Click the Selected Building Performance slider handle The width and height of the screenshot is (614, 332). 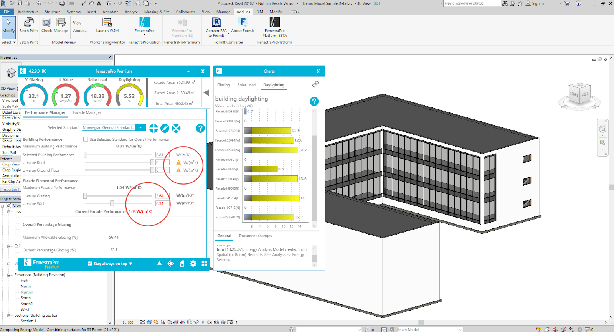(86, 155)
